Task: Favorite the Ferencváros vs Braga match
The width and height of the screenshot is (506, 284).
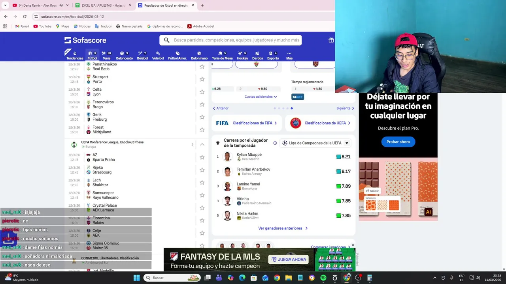Action: pyautogui.click(x=202, y=105)
